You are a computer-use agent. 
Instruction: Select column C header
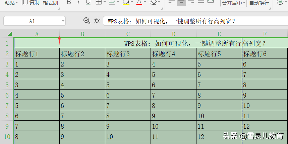(128, 34)
